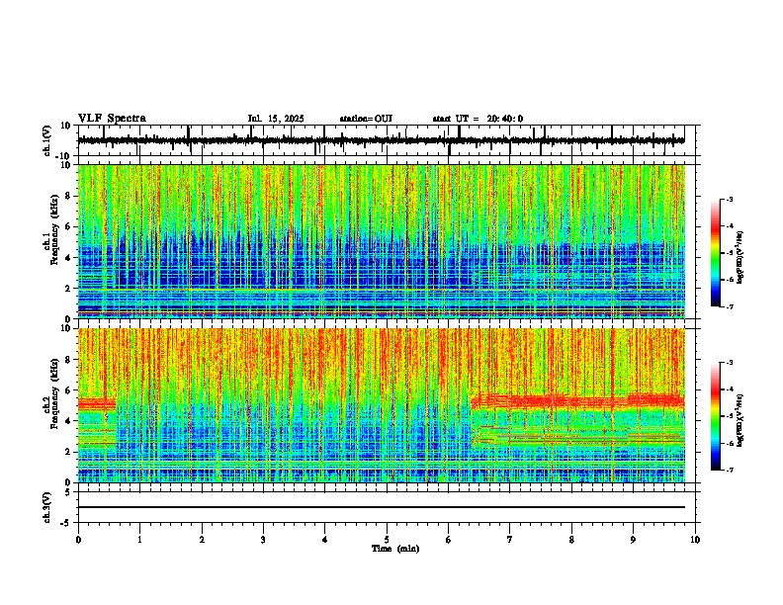Click the "6" kHz tick of ch.2 spectrogram
Image resolution: width=783 pixels, height=605 pixels.
point(68,390)
